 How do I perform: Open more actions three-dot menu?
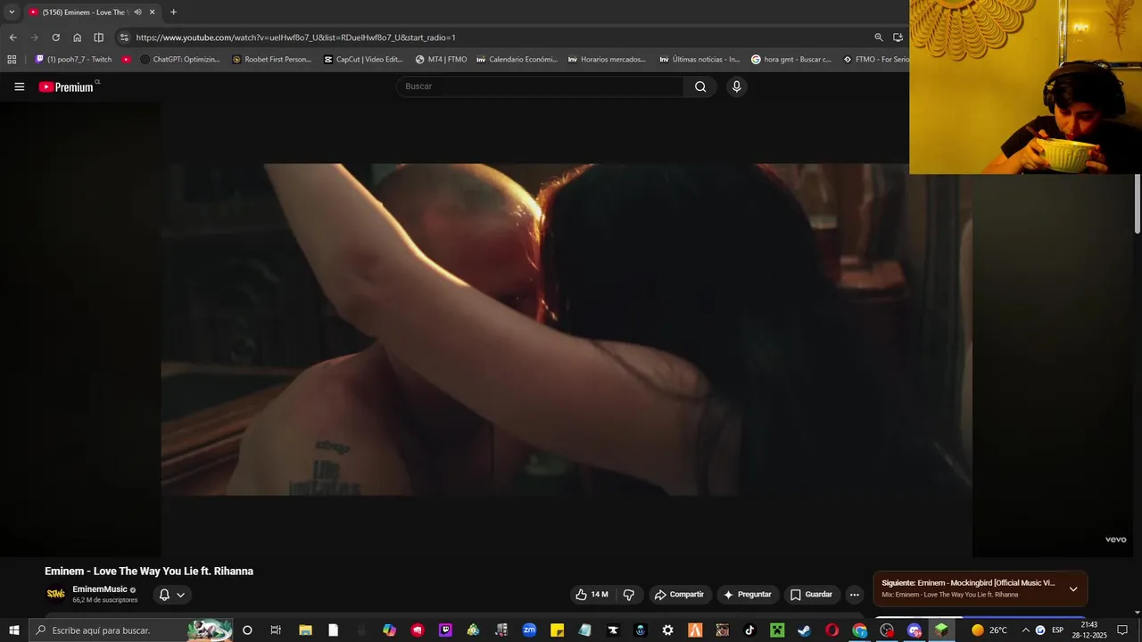(x=854, y=595)
